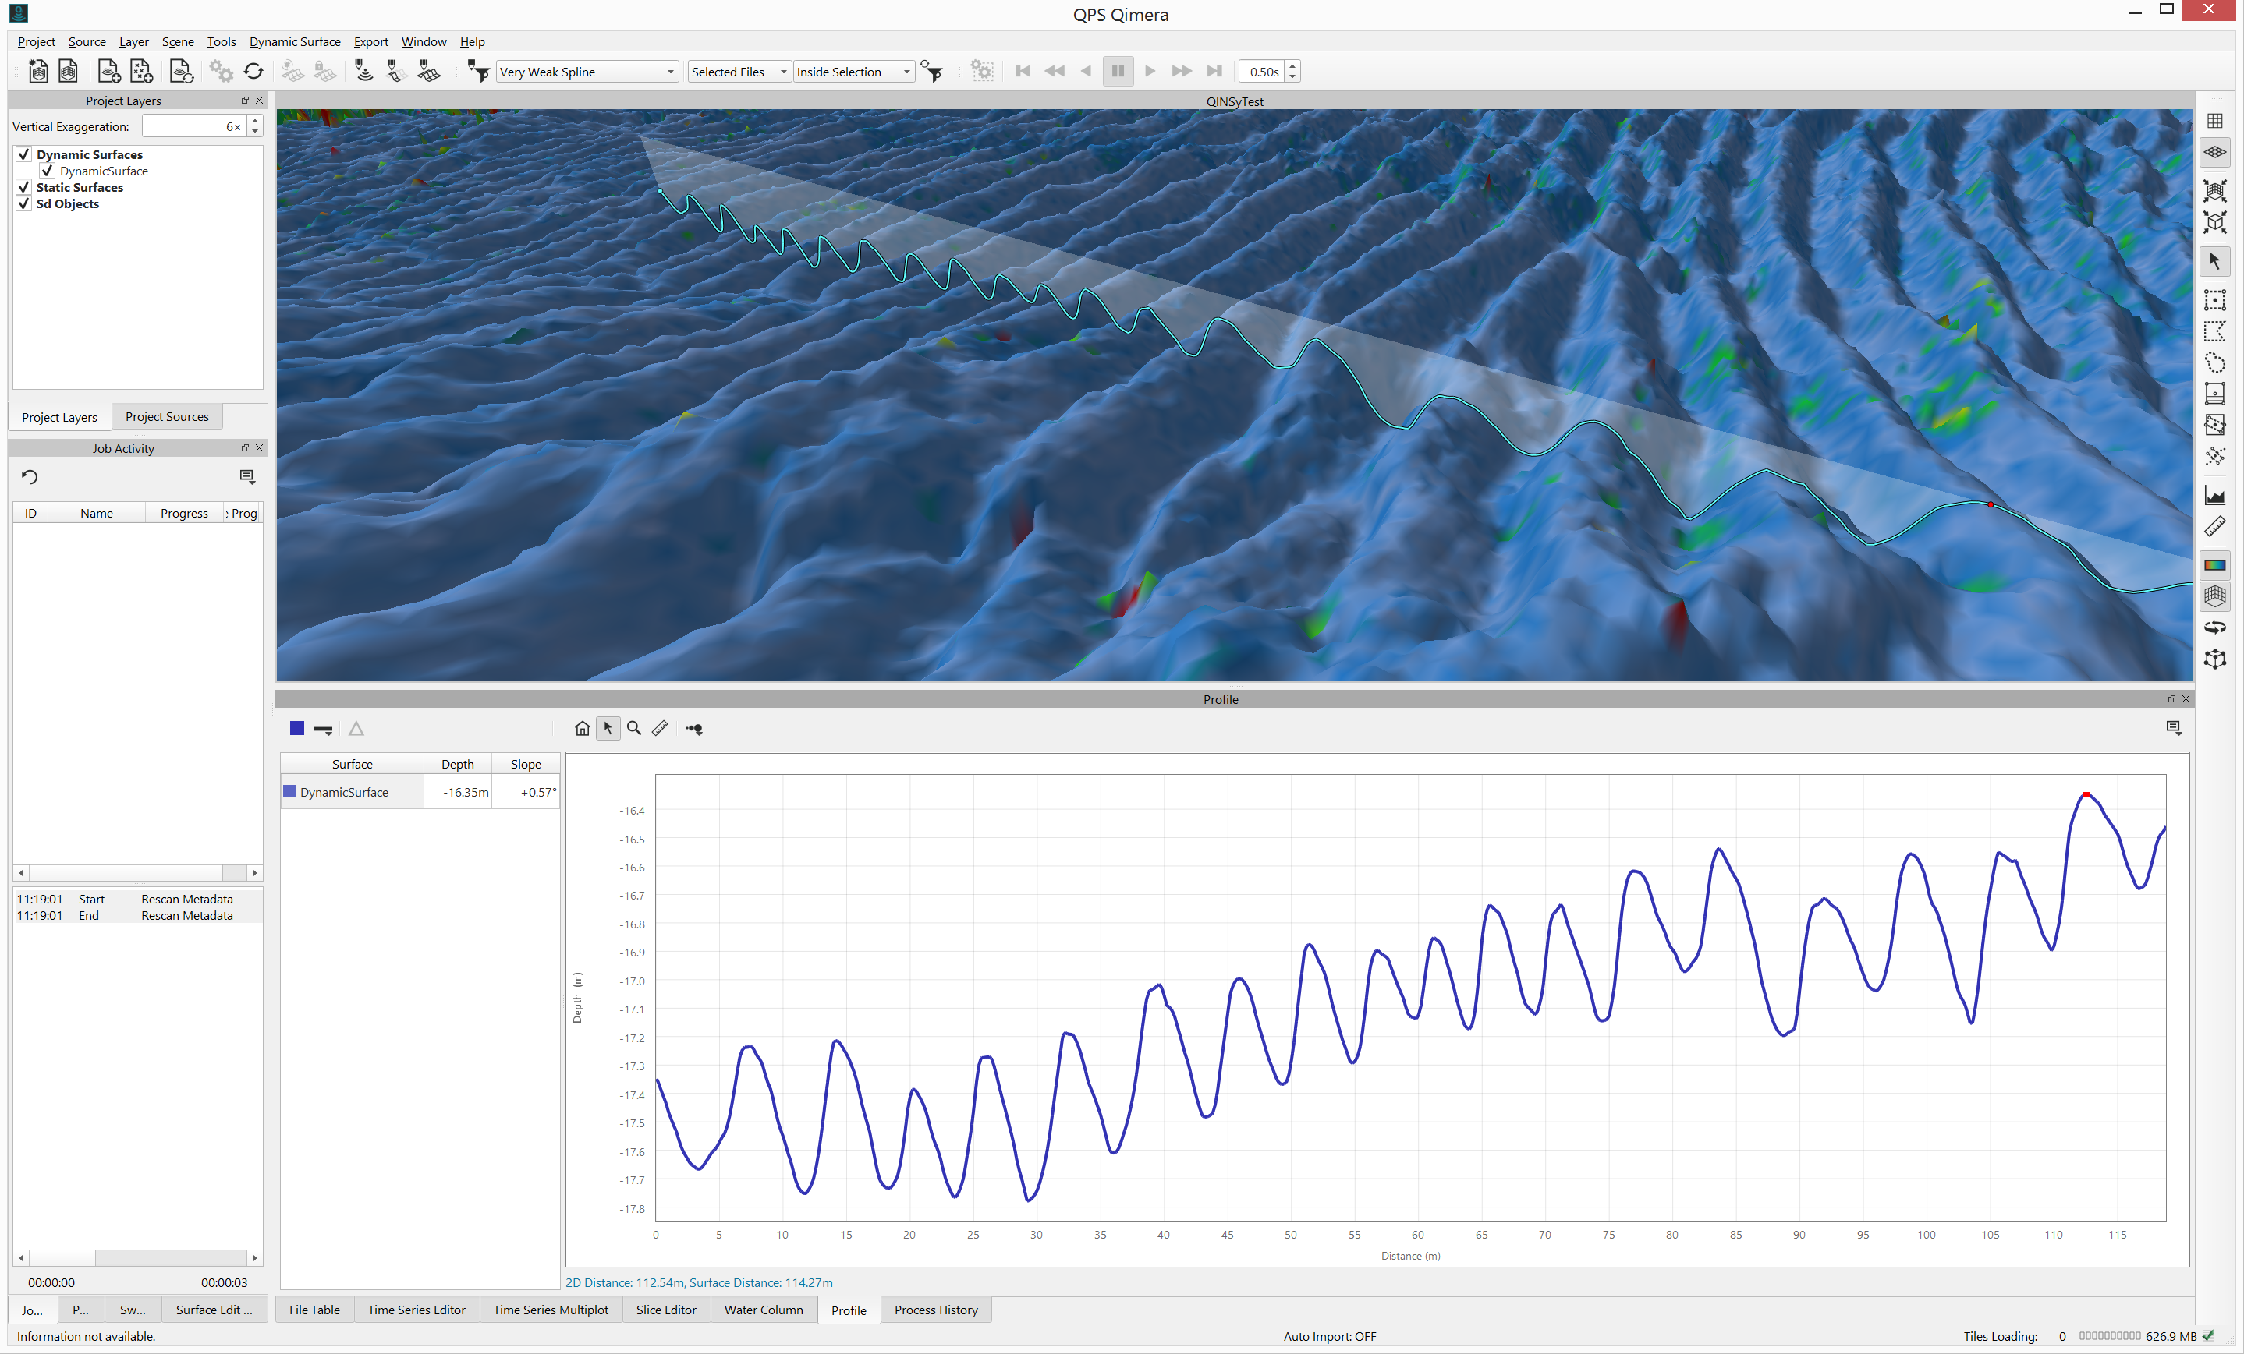
Task: Click the color map icon in right sidebar
Action: pos(2214,565)
